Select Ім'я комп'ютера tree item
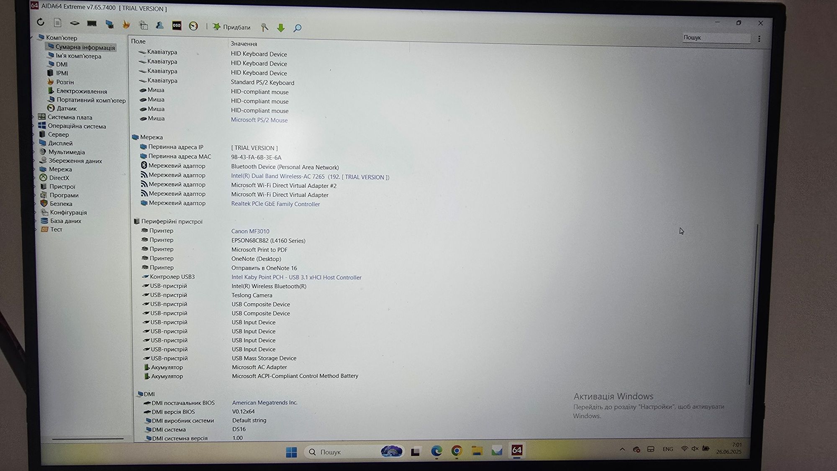837x471 pixels. click(78, 56)
